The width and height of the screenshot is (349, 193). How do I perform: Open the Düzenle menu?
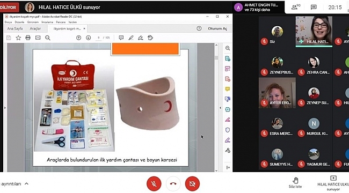[x=19, y=22]
